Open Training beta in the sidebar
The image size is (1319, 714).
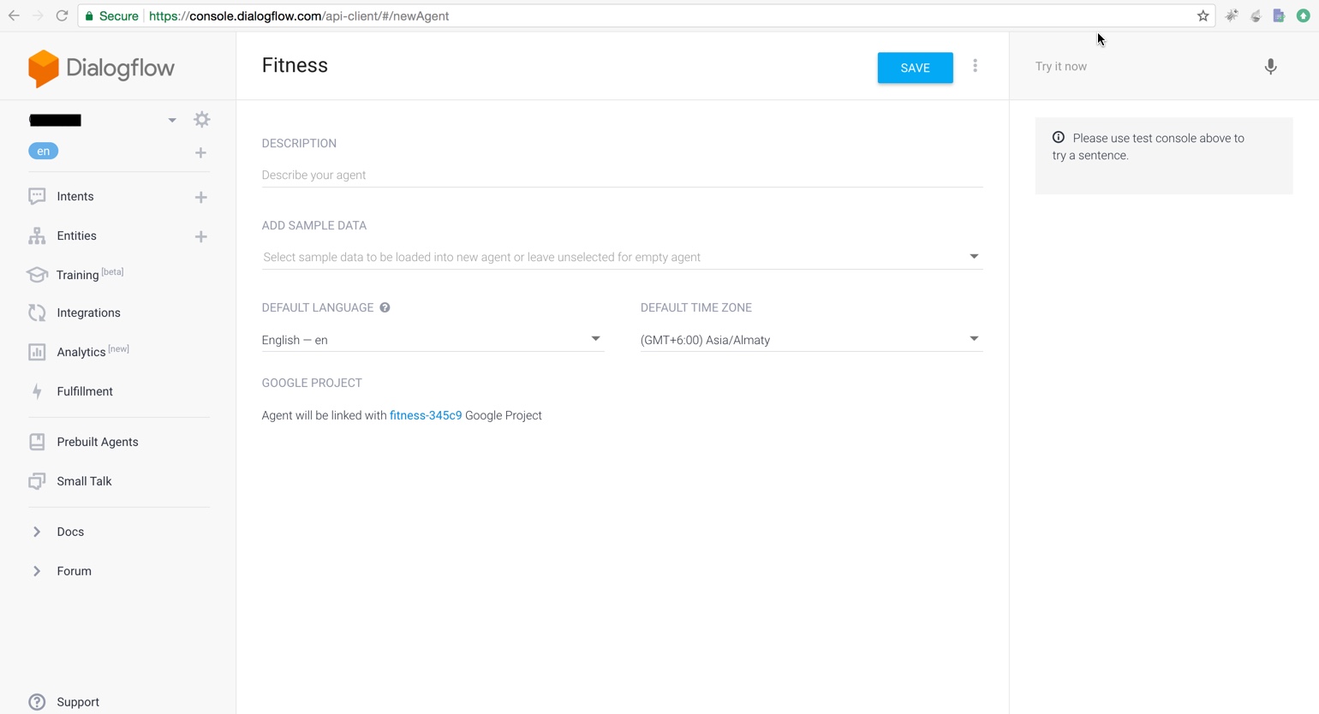point(90,274)
